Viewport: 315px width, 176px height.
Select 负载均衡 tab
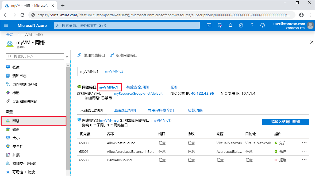coord(195,110)
